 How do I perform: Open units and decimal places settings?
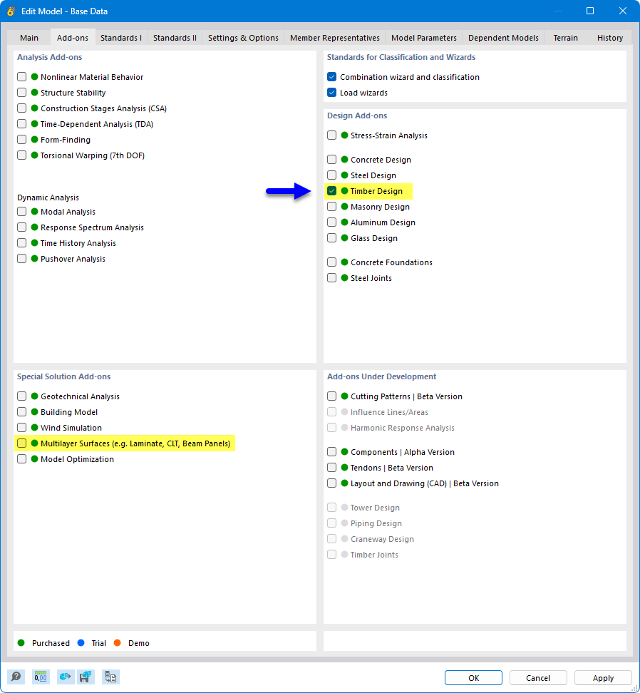(x=41, y=677)
